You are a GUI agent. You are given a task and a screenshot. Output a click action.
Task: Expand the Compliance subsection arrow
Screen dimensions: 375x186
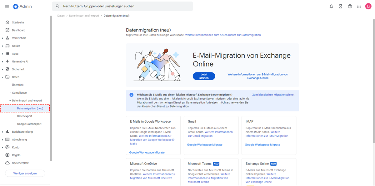pyautogui.click(x=10, y=93)
